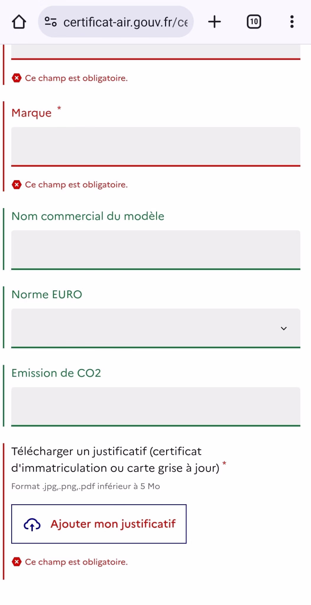Click the cloud upload icon

tap(32, 524)
